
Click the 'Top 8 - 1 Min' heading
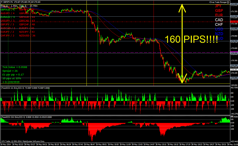coord(9,6)
